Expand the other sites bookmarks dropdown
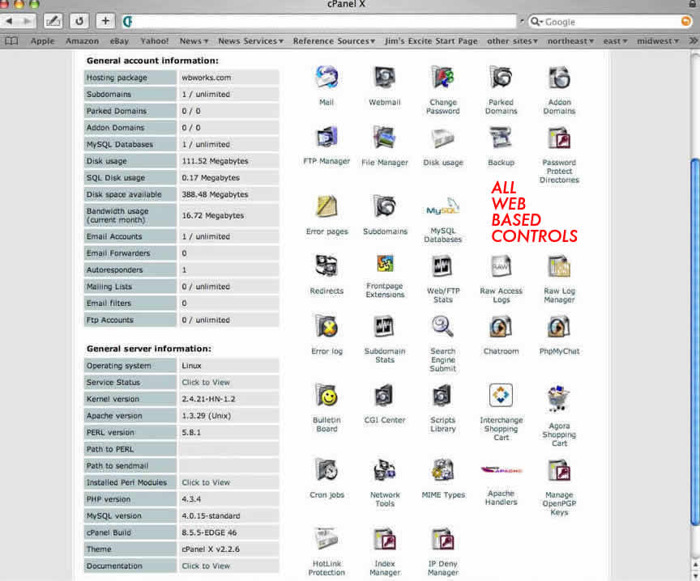This screenshot has width=700, height=581. tap(513, 41)
